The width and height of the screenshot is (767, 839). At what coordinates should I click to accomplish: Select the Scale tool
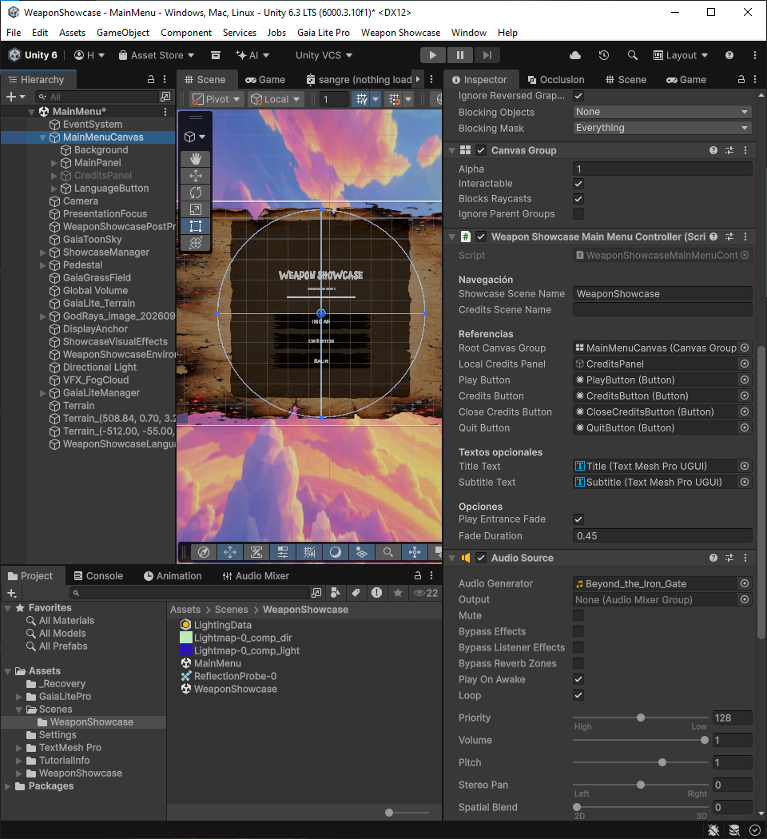click(196, 209)
